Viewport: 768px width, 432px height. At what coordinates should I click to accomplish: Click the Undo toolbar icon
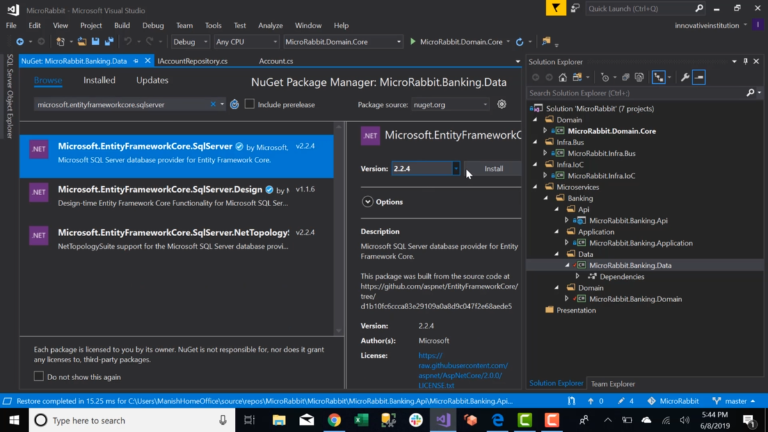coord(128,42)
